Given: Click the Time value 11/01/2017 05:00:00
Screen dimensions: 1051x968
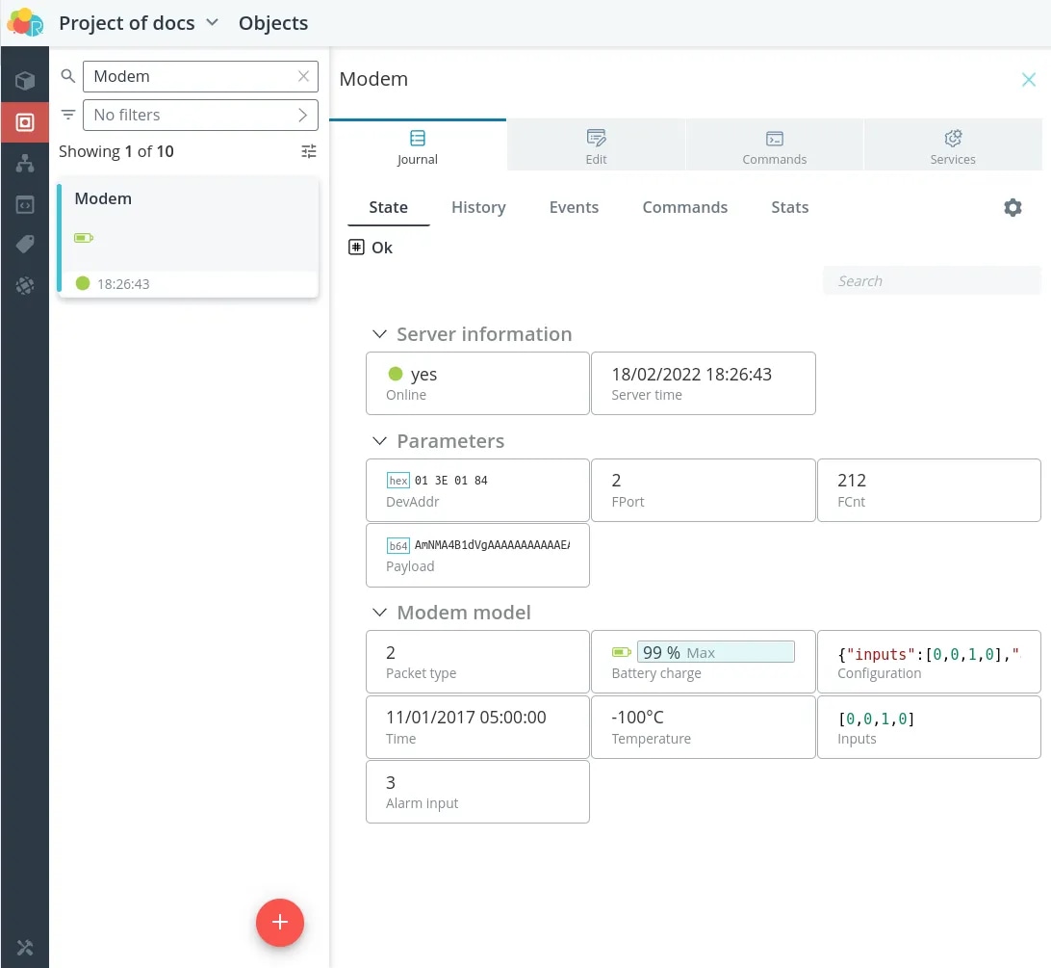Looking at the screenshot, I should pyautogui.click(x=466, y=718).
